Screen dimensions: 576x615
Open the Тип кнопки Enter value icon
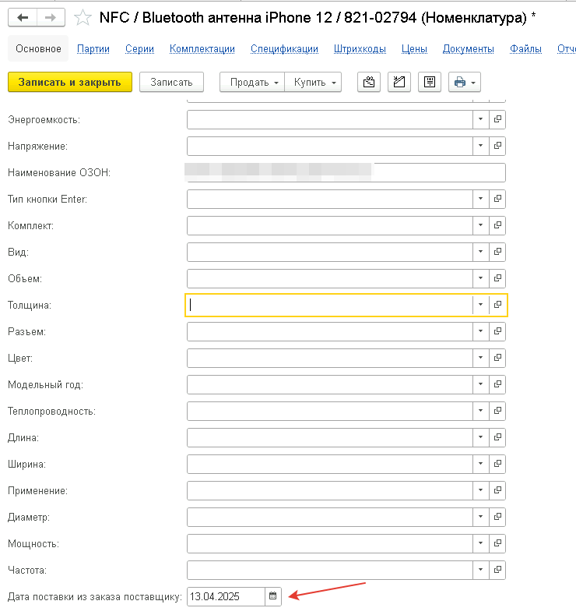497,199
